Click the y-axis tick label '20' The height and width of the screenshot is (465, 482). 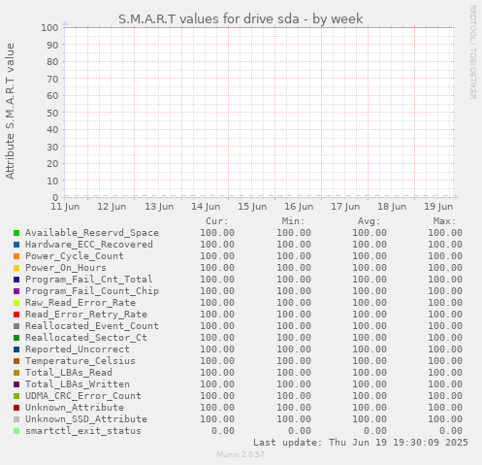pos(52,164)
